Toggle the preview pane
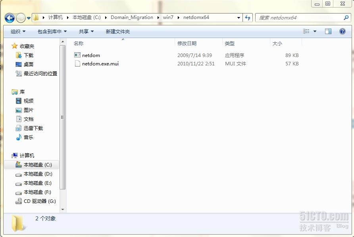The height and width of the screenshot is (237, 354). 328,31
